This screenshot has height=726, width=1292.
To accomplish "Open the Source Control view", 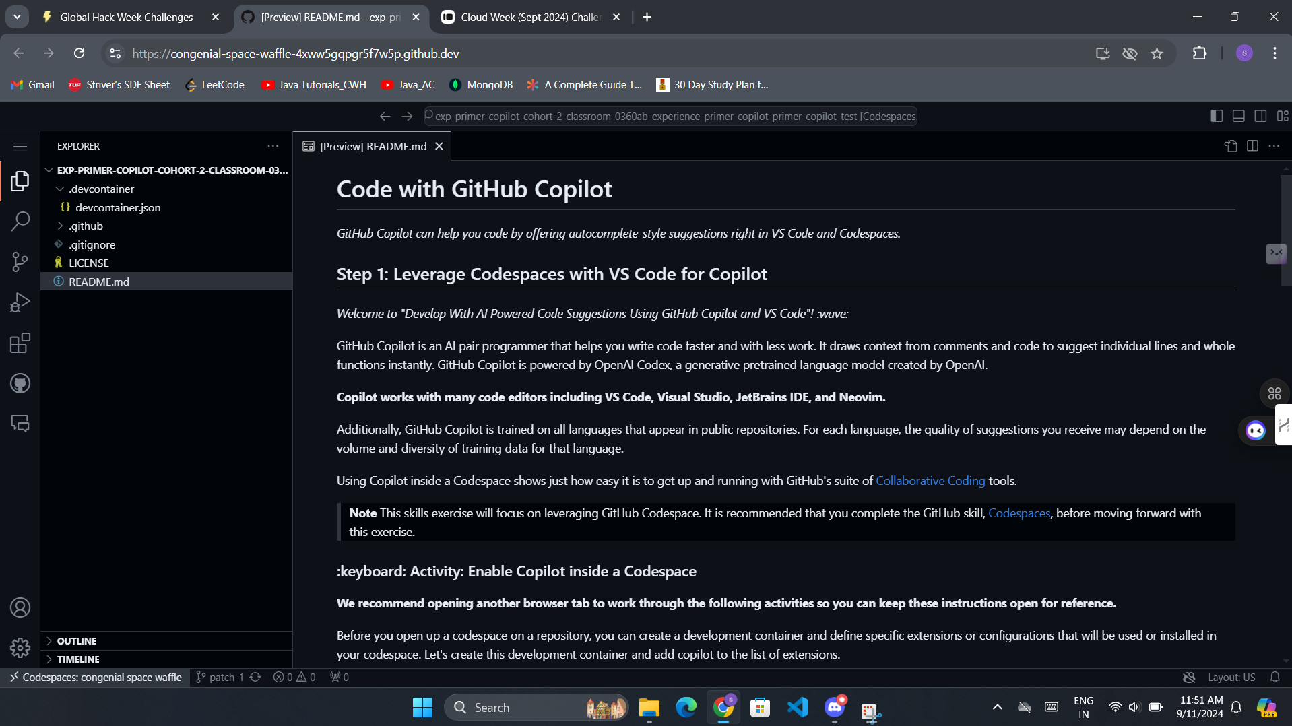I will tap(20, 261).
